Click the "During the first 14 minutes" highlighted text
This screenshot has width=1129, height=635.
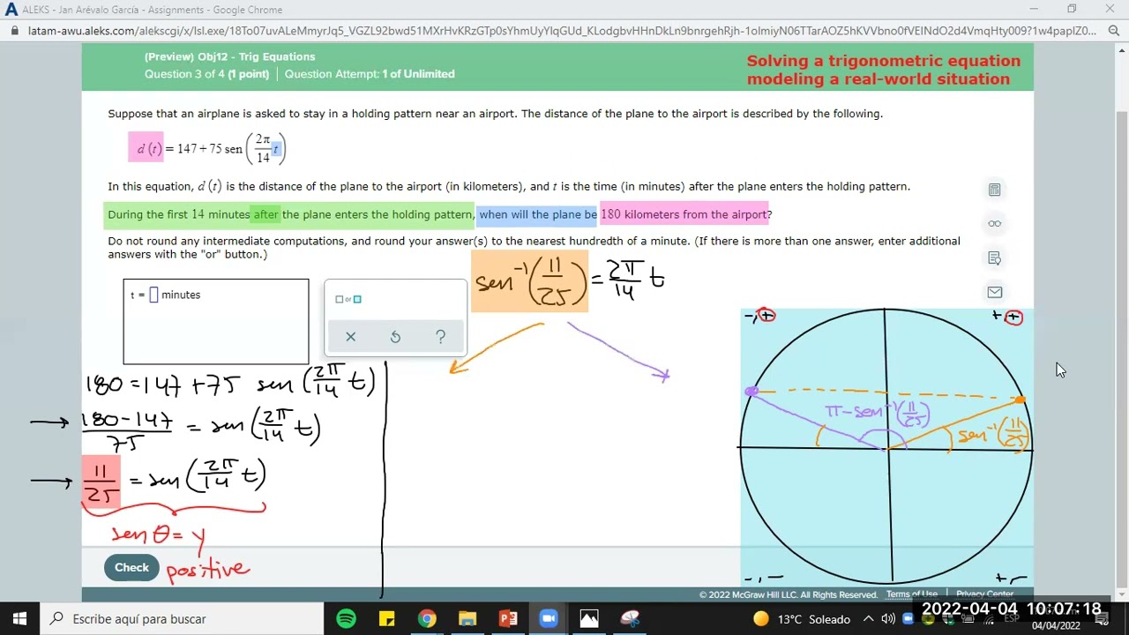click(179, 214)
